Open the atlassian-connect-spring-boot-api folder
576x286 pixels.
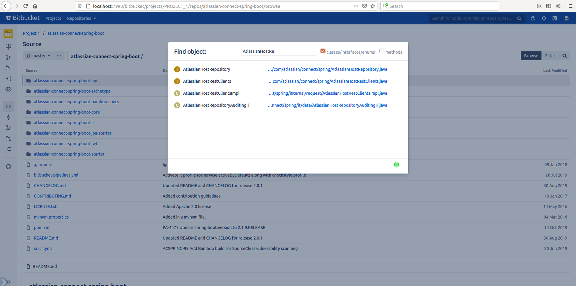coord(66,81)
